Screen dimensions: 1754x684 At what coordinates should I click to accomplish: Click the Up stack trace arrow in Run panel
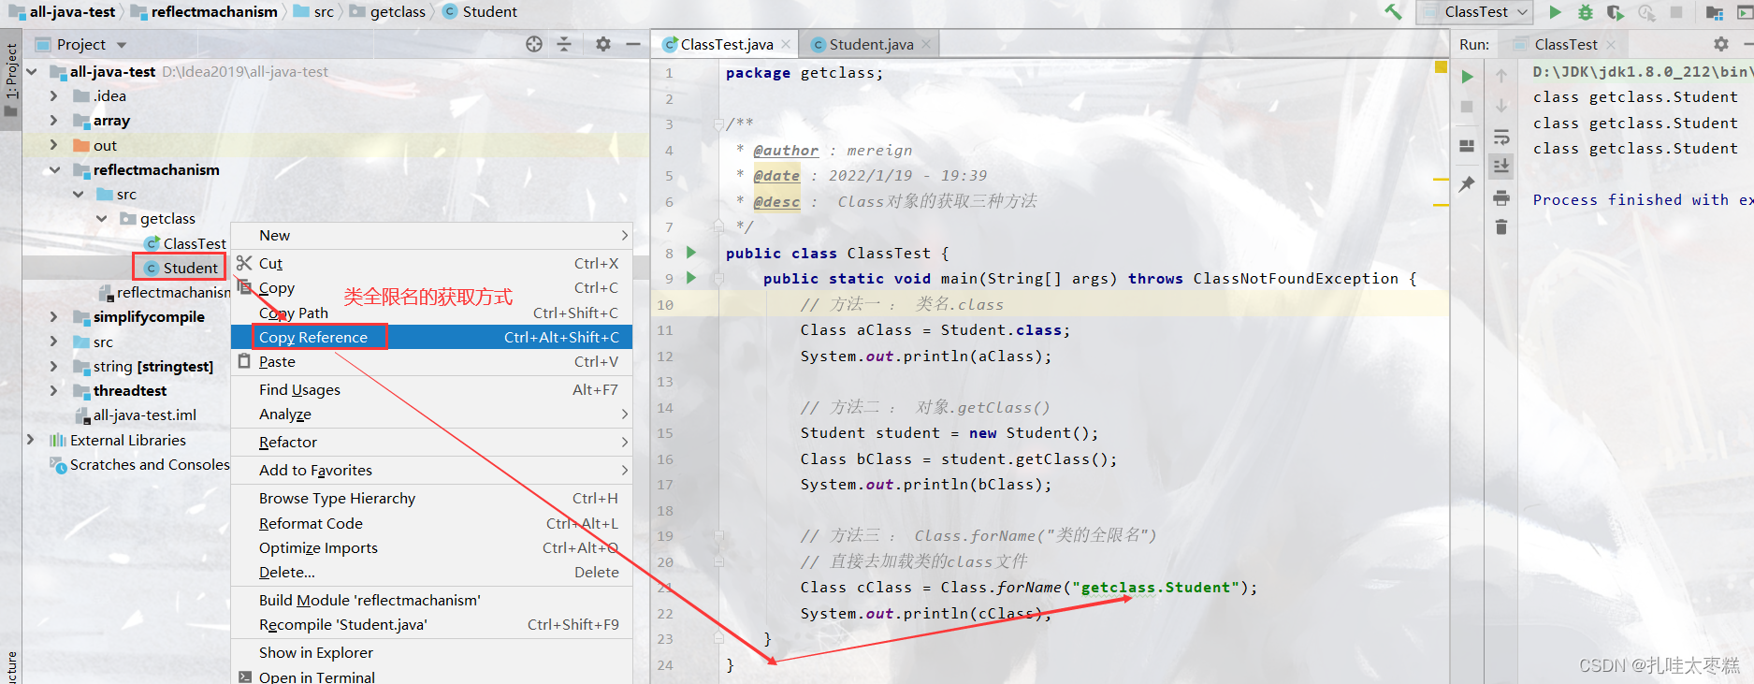[1501, 77]
